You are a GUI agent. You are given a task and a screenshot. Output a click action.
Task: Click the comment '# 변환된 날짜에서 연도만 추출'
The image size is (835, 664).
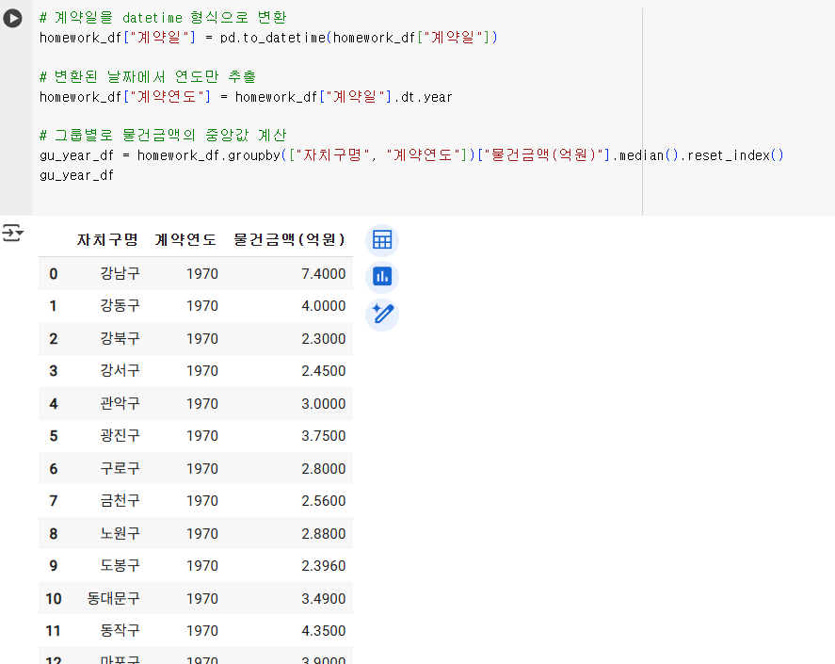tap(148, 76)
